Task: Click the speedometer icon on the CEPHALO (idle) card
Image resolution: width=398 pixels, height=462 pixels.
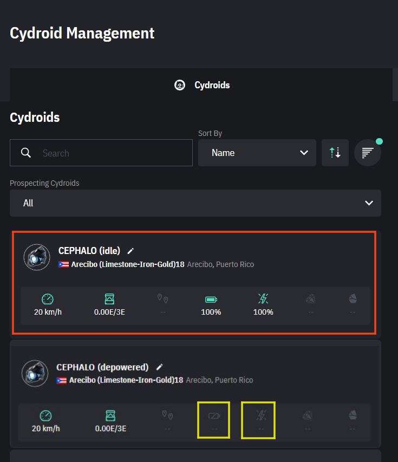Action: [48, 299]
